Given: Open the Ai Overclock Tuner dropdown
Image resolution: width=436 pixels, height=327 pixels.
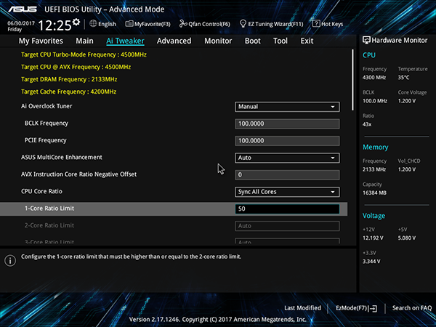Looking at the screenshot, I should point(287,107).
